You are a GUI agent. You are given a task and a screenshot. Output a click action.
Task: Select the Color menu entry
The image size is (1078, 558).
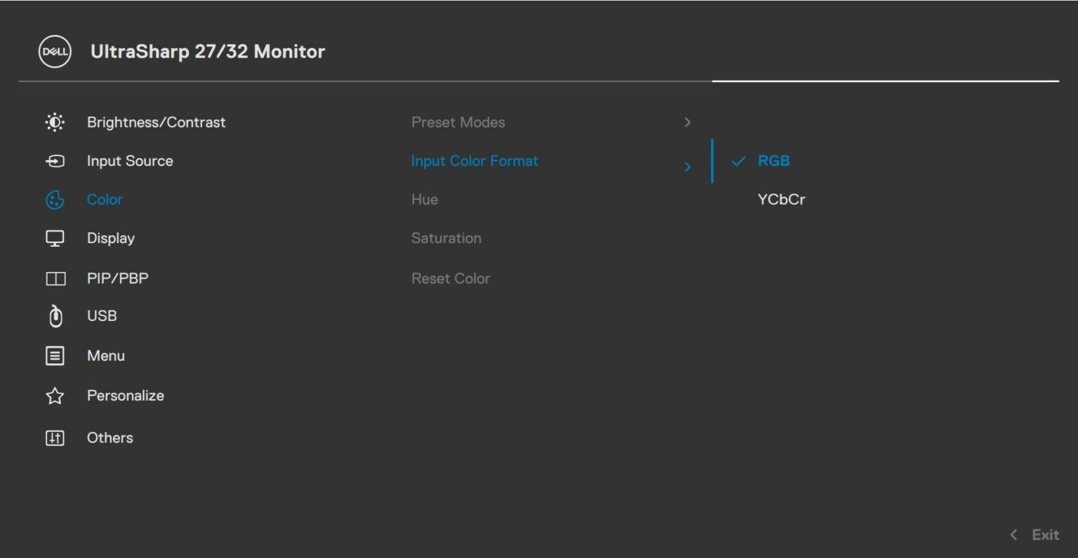pyautogui.click(x=104, y=199)
